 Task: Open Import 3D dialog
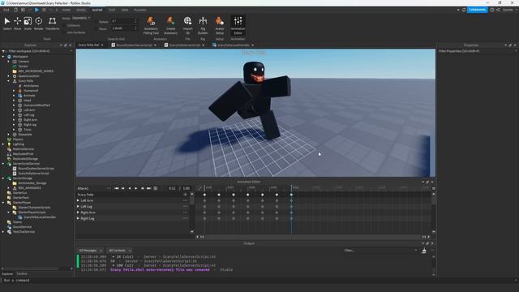tap(187, 25)
